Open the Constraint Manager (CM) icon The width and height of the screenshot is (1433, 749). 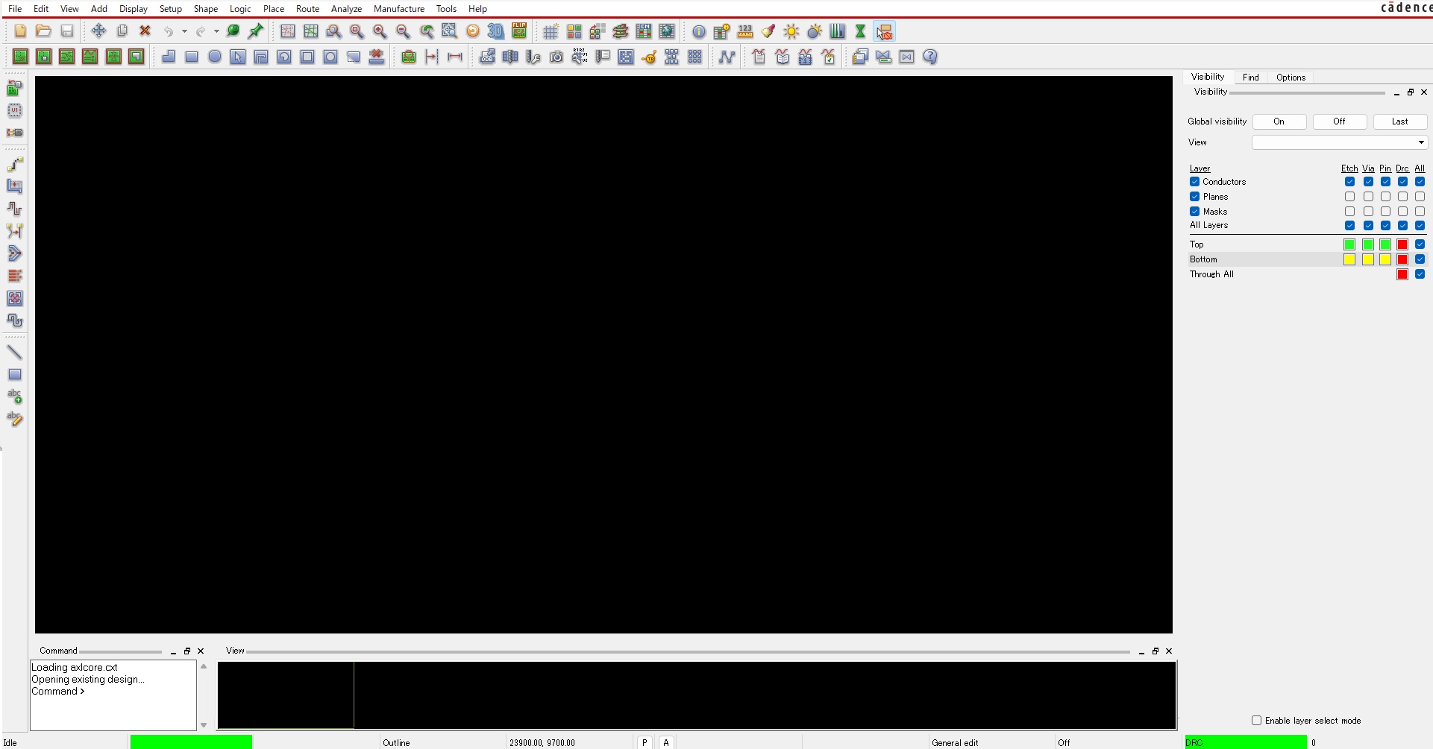pos(643,31)
